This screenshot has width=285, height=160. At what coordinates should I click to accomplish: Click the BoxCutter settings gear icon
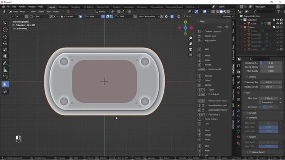click(166, 16)
